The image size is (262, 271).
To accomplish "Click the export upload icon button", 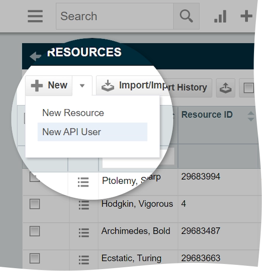I will click(x=225, y=88).
